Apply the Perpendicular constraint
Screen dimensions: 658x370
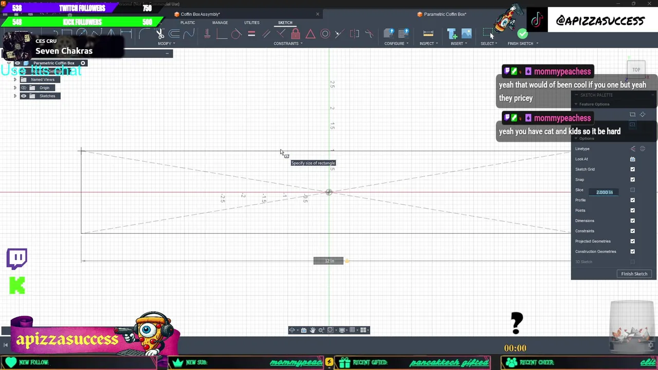click(x=281, y=34)
